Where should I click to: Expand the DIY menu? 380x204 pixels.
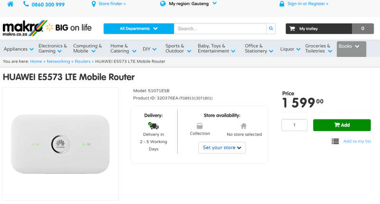click(x=149, y=49)
